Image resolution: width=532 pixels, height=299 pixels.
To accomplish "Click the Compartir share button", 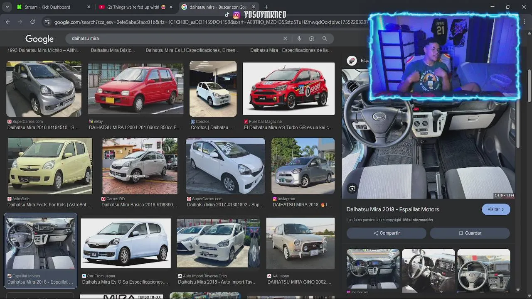I will click(386, 233).
